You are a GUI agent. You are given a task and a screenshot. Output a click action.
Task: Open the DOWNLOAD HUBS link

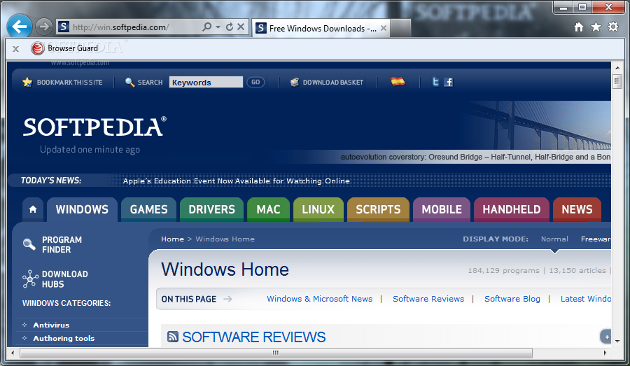click(x=64, y=279)
